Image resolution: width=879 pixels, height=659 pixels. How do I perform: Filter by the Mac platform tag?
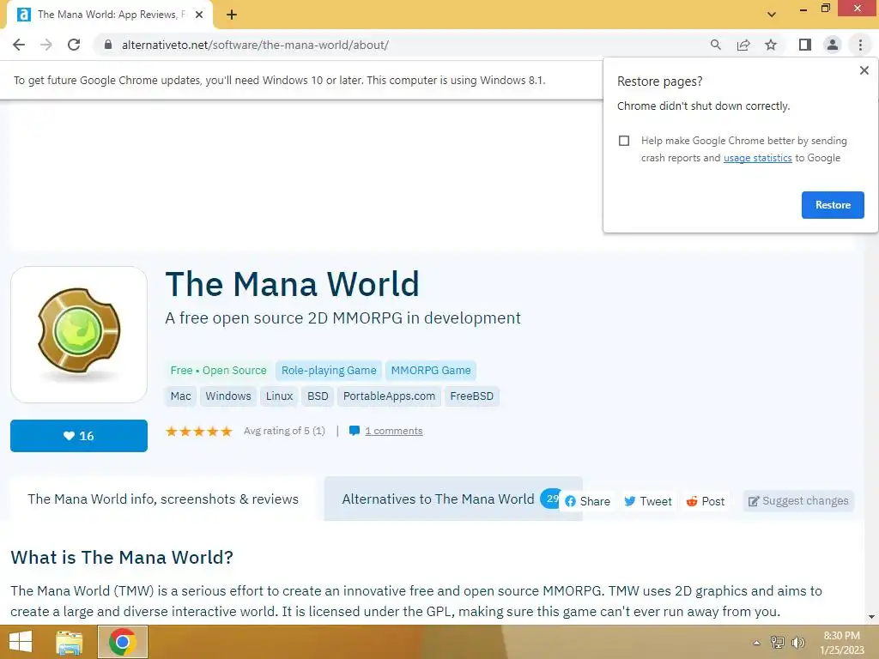pos(180,396)
